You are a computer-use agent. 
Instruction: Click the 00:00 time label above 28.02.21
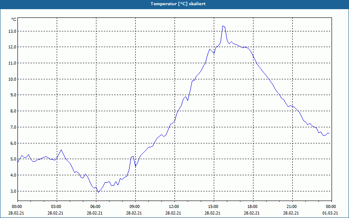tap(17, 207)
